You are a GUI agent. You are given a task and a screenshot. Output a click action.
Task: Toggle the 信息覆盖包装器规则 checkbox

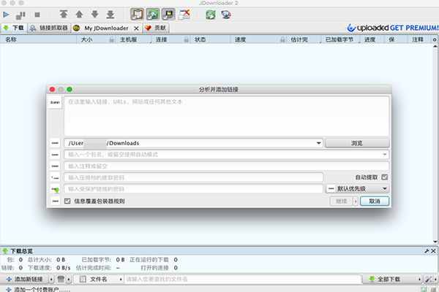tap(68, 201)
